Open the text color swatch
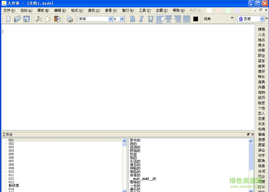The image size is (269, 192). coord(195,19)
